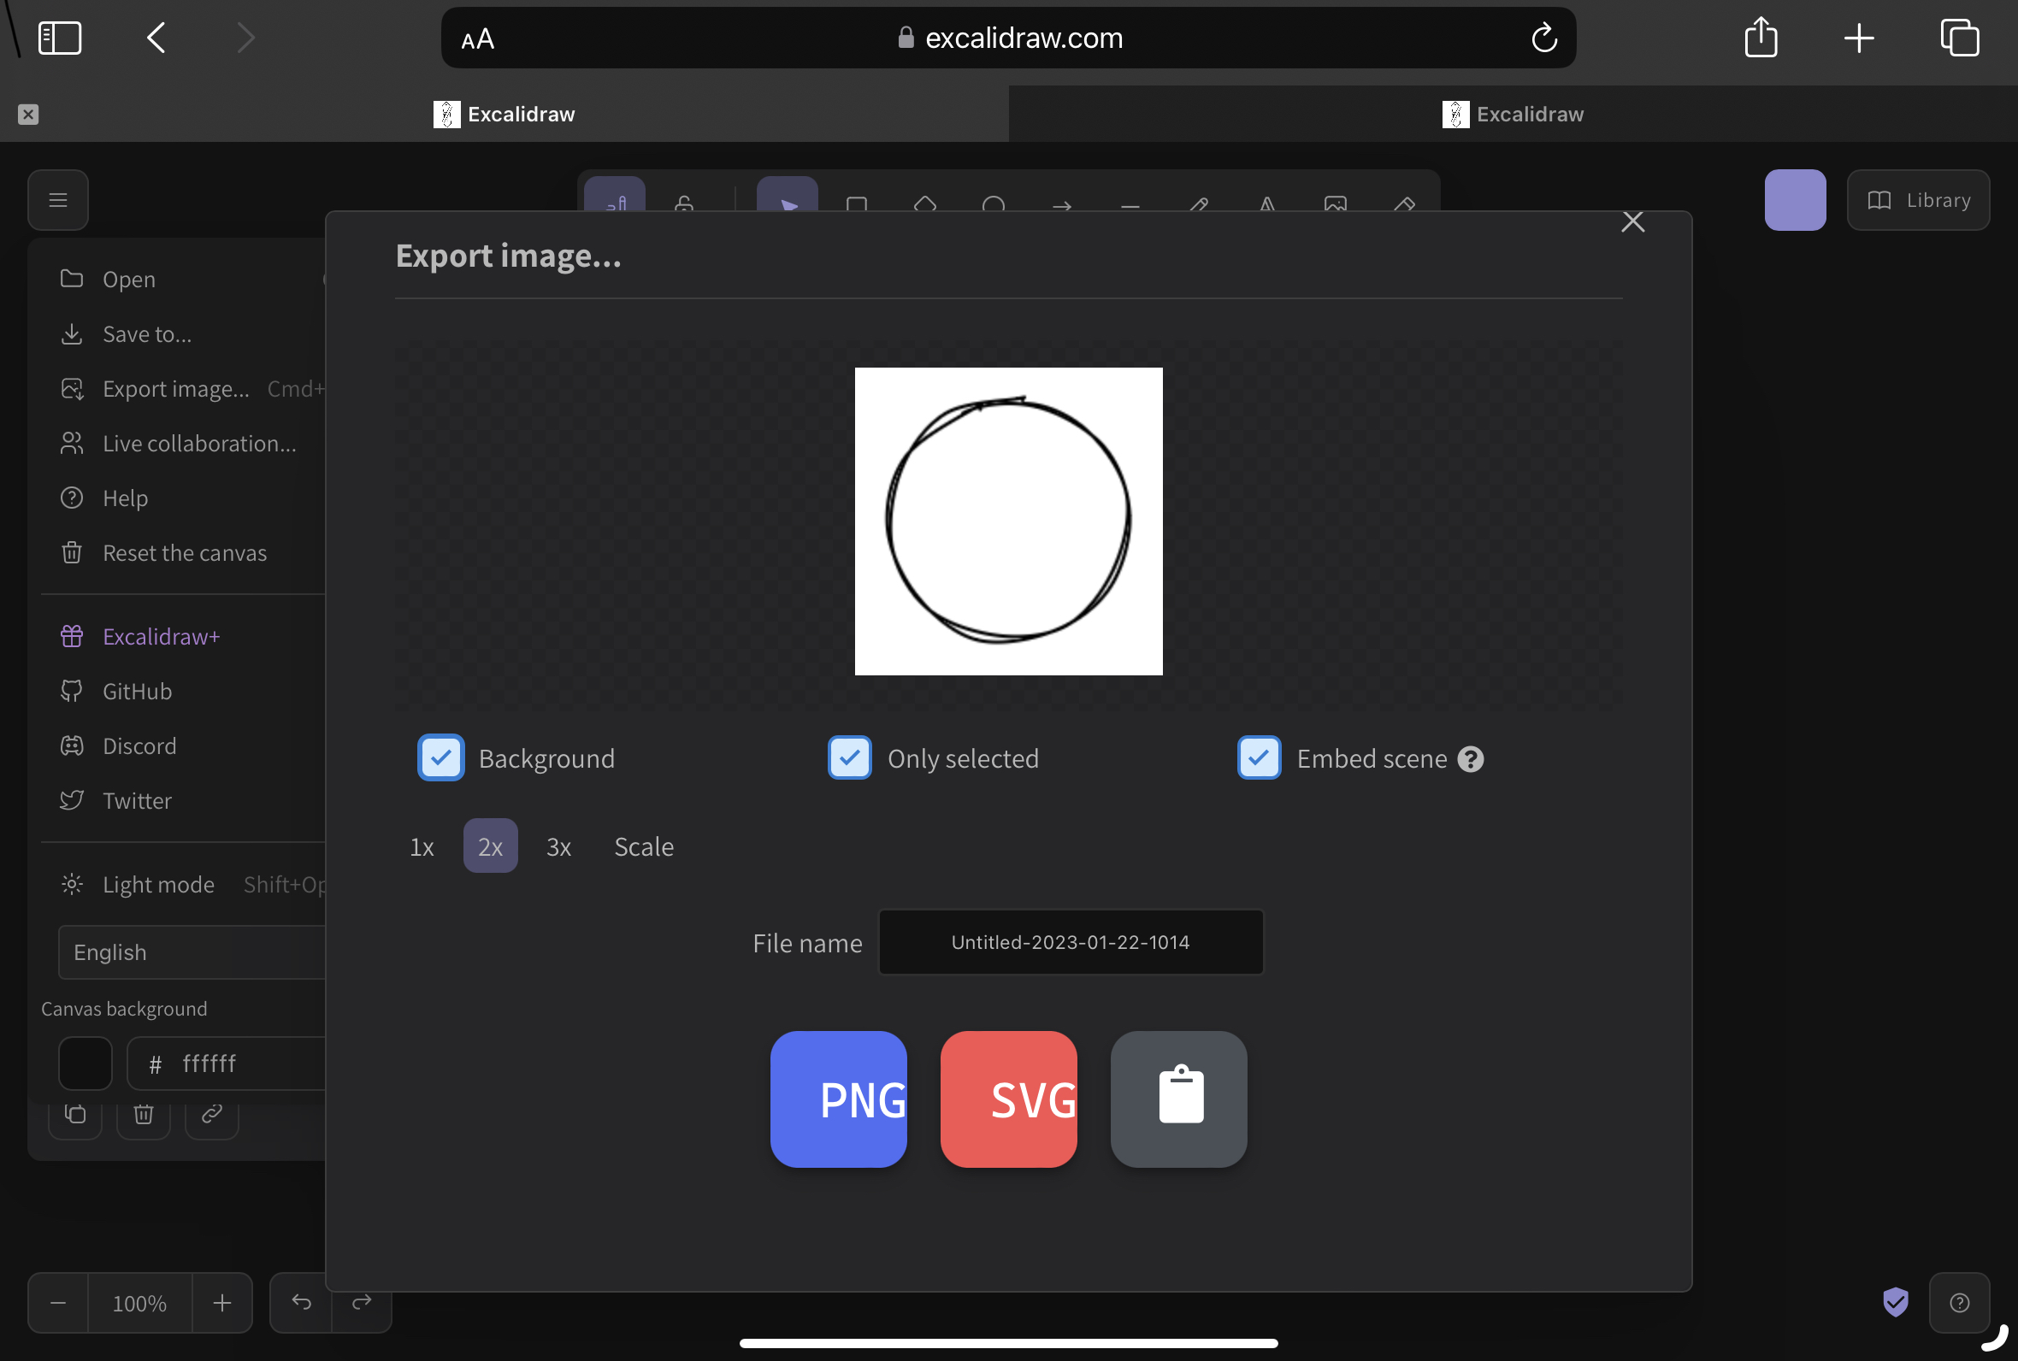Open the Library panel
The image size is (2018, 1361).
pyautogui.click(x=1918, y=201)
